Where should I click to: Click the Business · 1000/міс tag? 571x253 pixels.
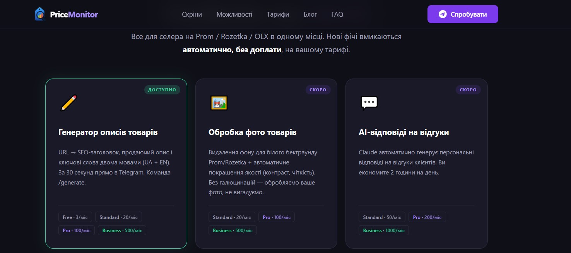click(x=384, y=231)
